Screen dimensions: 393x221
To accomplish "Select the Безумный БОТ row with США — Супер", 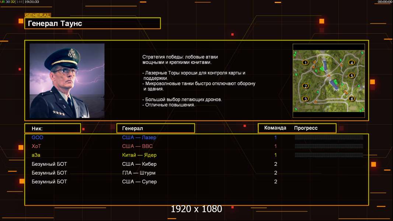I will coord(196,182).
